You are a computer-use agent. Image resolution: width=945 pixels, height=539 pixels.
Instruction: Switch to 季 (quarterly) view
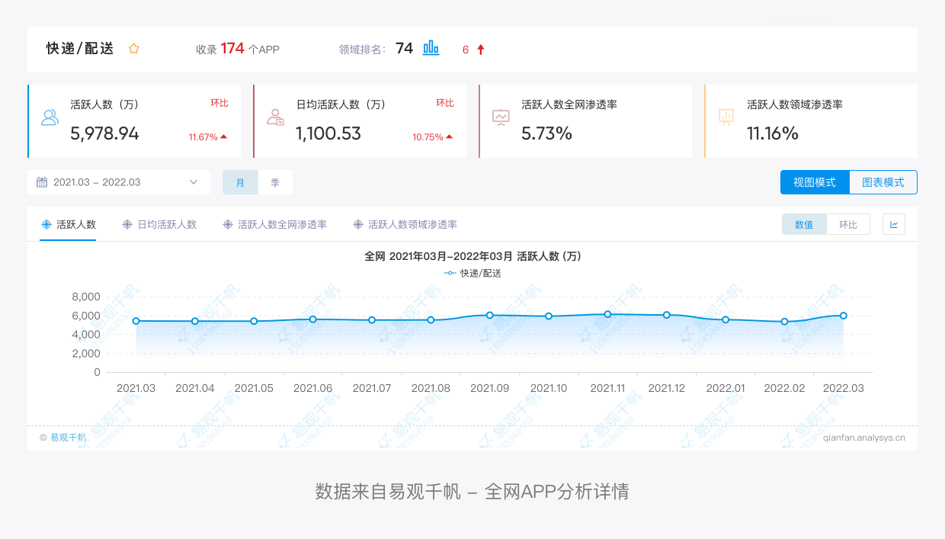click(275, 181)
